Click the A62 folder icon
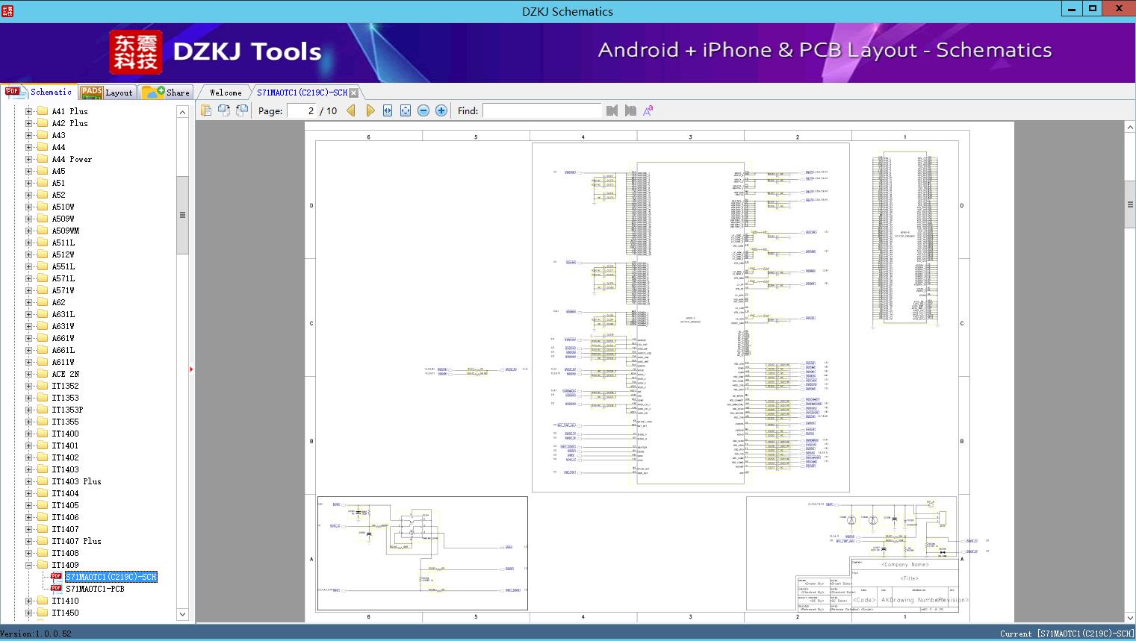 click(43, 302)
